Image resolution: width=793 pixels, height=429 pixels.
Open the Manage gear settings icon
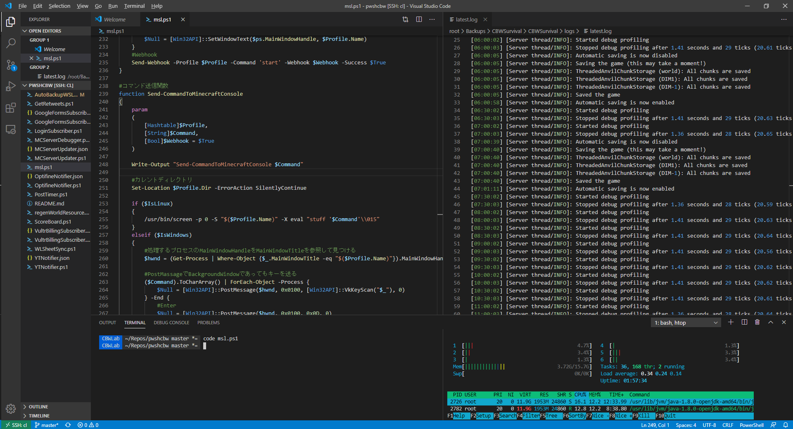click(x=11, y=408)
